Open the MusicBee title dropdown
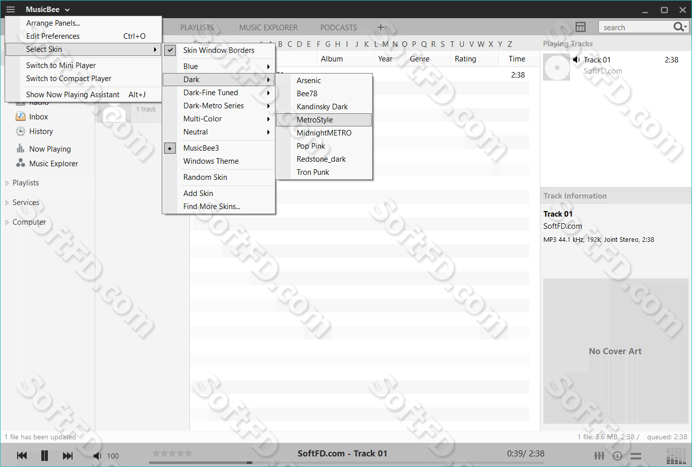The image size is (692, 467). pyautogui.click(x=48, y=9)
